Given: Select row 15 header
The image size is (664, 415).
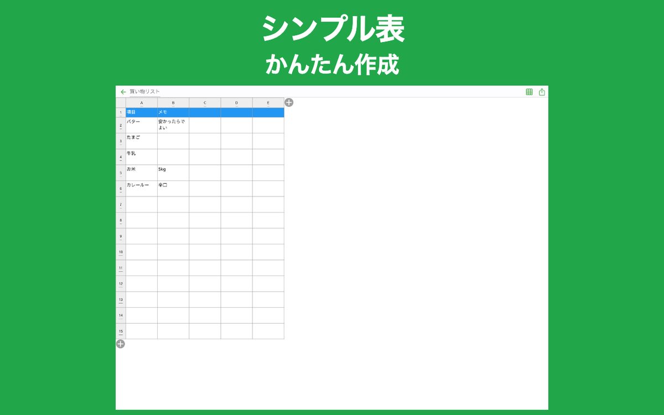Looking at the screenshot, I should [x=121, y=331].
